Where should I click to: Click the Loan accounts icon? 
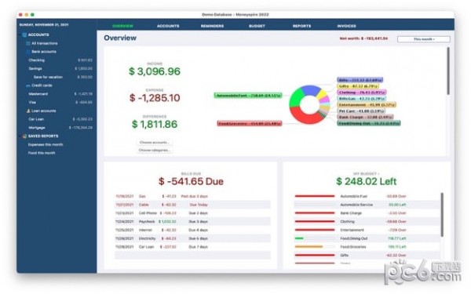pos(28,111)
